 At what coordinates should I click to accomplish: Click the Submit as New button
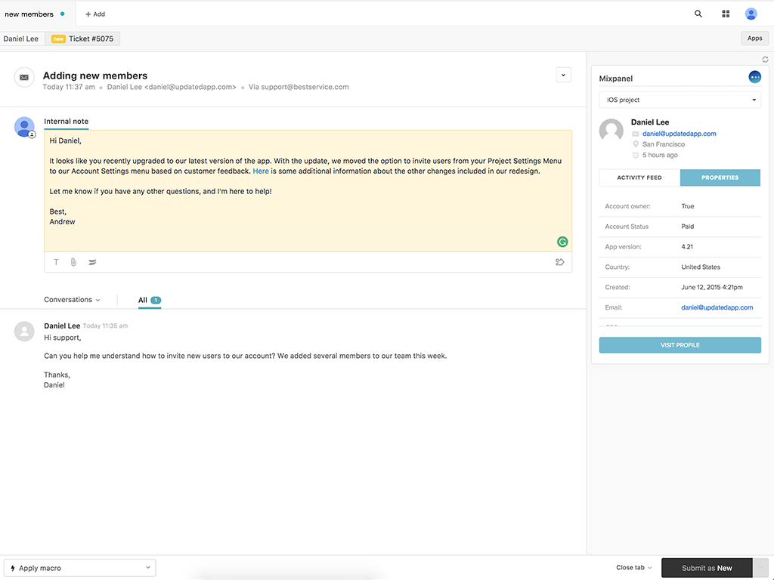(707, 568)
